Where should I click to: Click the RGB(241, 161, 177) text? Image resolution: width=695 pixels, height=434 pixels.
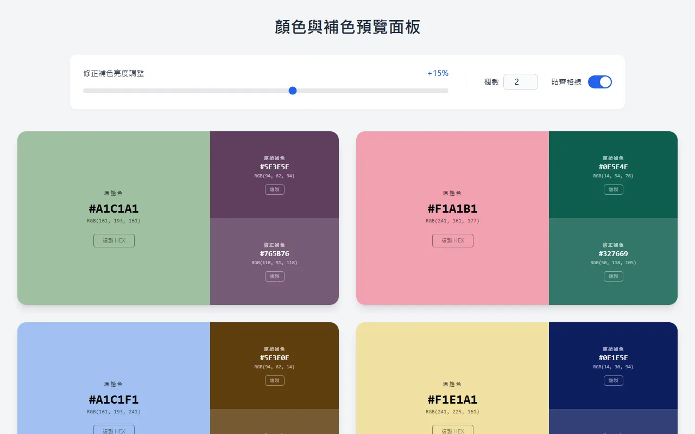pos(453,221)
